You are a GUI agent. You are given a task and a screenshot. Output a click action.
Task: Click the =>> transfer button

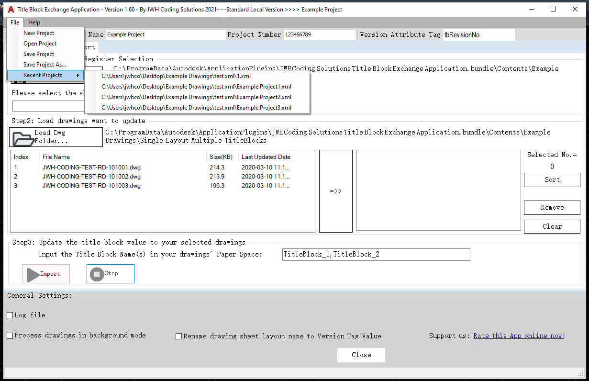(x=336, y=191)
